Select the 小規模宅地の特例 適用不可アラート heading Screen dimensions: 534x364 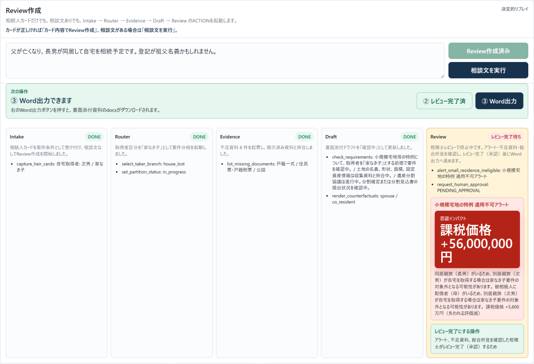[x=471, y=204]
